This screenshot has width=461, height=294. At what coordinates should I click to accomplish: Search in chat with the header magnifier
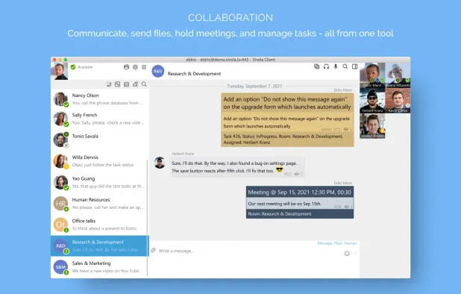pos(345,66)
